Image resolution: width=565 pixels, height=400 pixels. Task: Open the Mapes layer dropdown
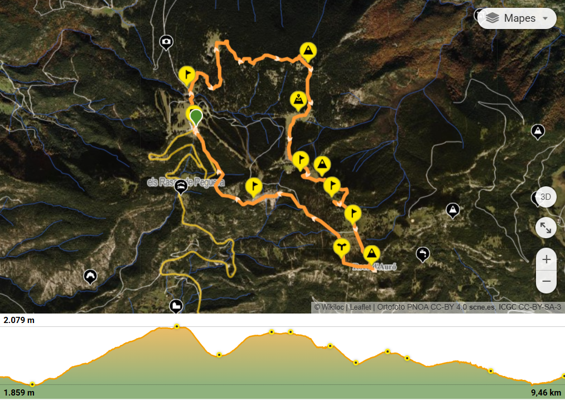[517, 18]
